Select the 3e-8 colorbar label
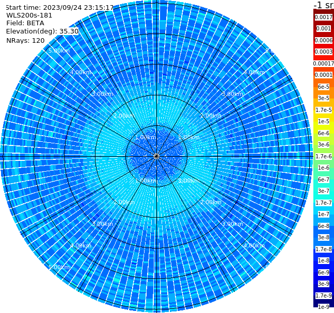Viewport: 334px width, 313px height. [324, 237]
